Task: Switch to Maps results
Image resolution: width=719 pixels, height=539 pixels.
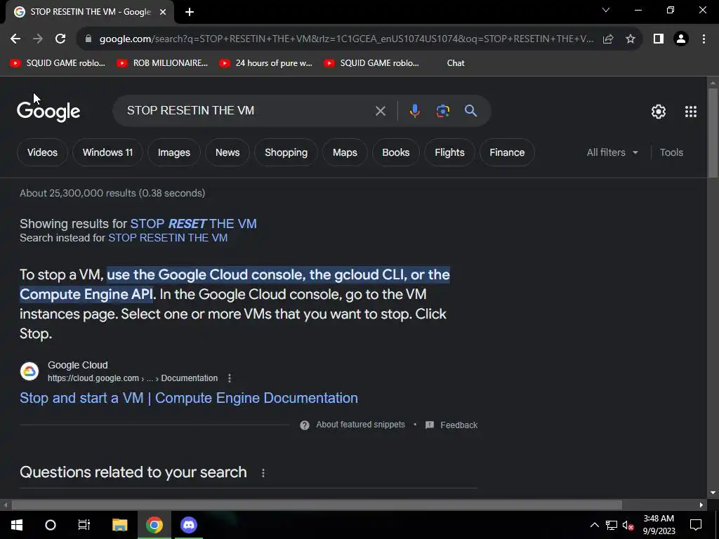Action: point(345,152)
